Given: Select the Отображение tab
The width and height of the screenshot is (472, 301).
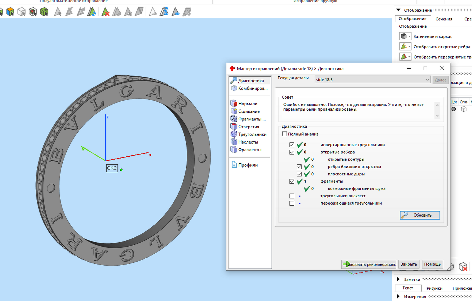Looking at the screenshot, I should click(x=413, y=19).
